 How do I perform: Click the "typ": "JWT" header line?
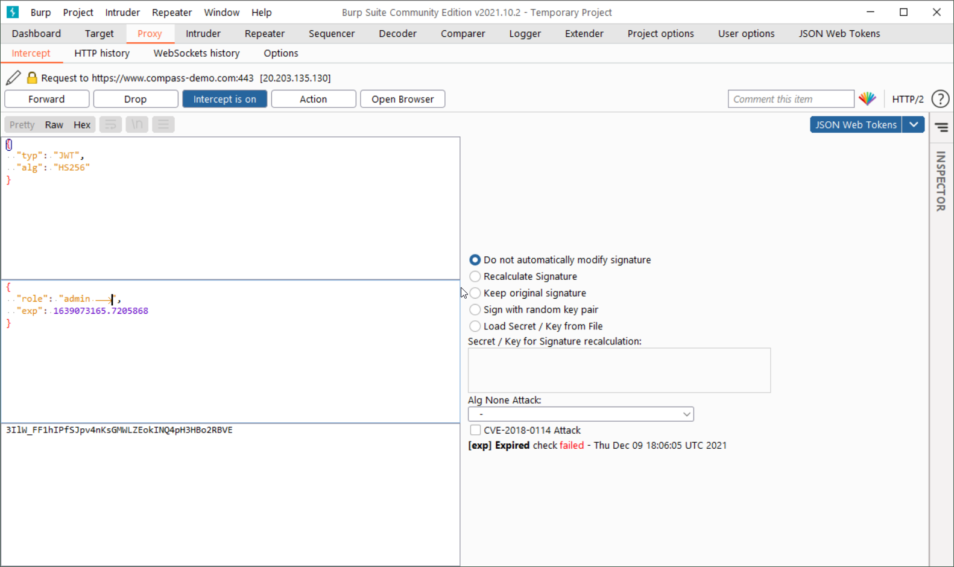(x=50, y=156)
